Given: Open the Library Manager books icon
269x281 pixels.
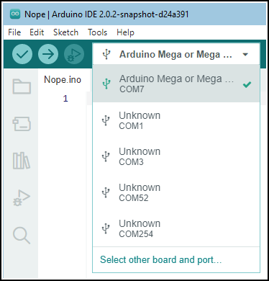Looking at the screenshot, I should [22, 161].
